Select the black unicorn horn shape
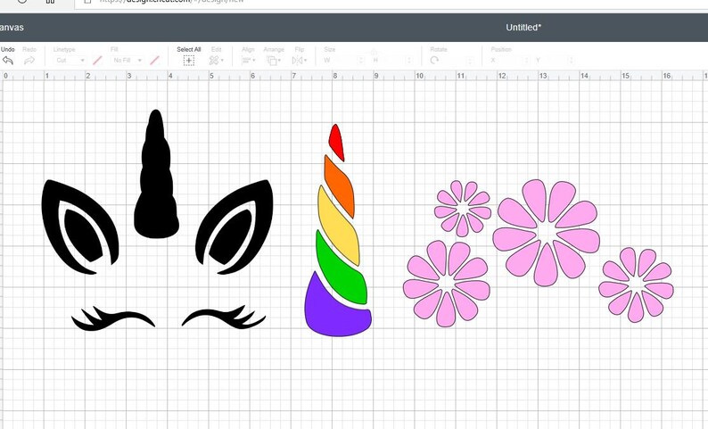Image resolution: width=708 pixels, height=429 pixels. click(x=156, y=181)
